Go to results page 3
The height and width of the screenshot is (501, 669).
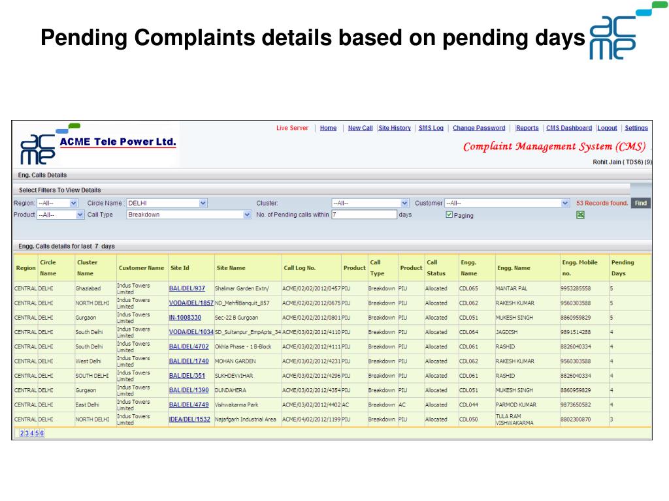(x=27, y=433)
